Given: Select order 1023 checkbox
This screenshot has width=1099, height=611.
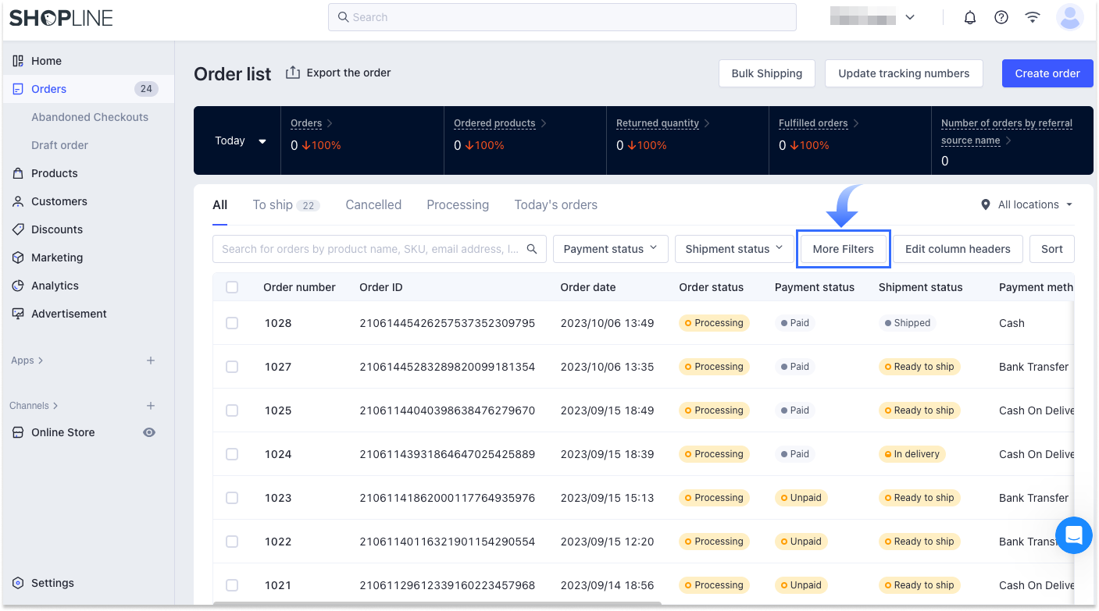Looking at the screenshot, I should pyautogui.click(x=232, y=498).
